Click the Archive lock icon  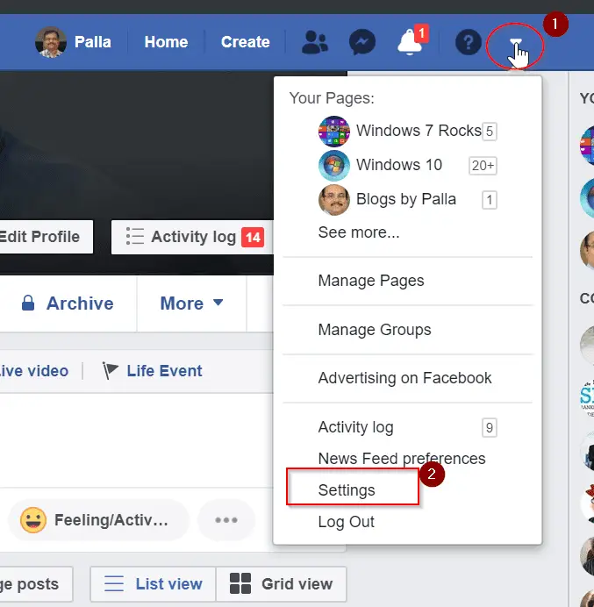click(x=28, y=303)
